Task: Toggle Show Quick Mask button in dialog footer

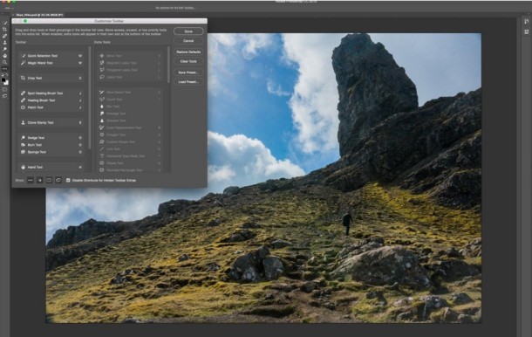Action: point(49,180)
